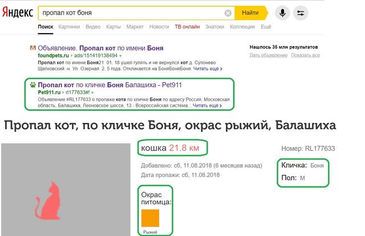Click the rl177633#! URL path
Image resolution: width=365 pixels, height=236 pixels.
(x=78, y=92)
